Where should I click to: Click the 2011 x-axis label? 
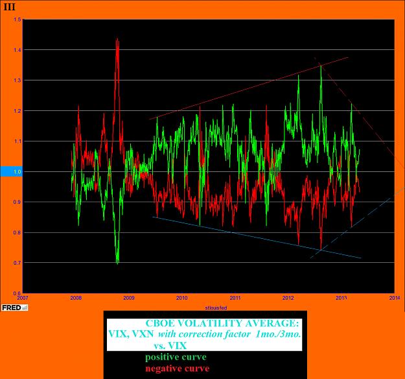coord(235,298)
